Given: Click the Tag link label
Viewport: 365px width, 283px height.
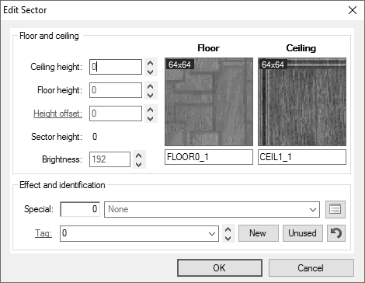Looking at the screenshot, I should point(43,233).
